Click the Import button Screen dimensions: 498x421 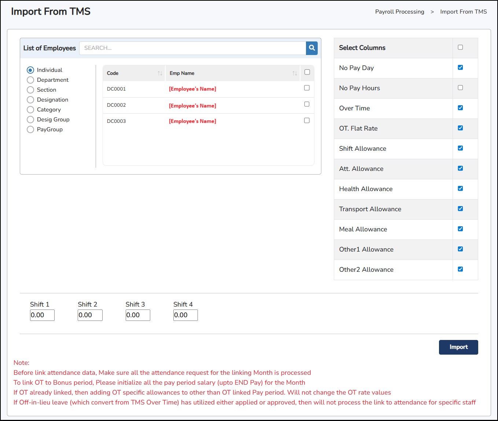(458, 347)
